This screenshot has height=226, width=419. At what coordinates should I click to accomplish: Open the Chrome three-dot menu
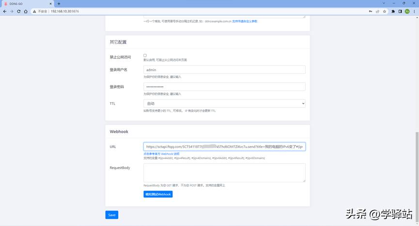click(415, 12)
